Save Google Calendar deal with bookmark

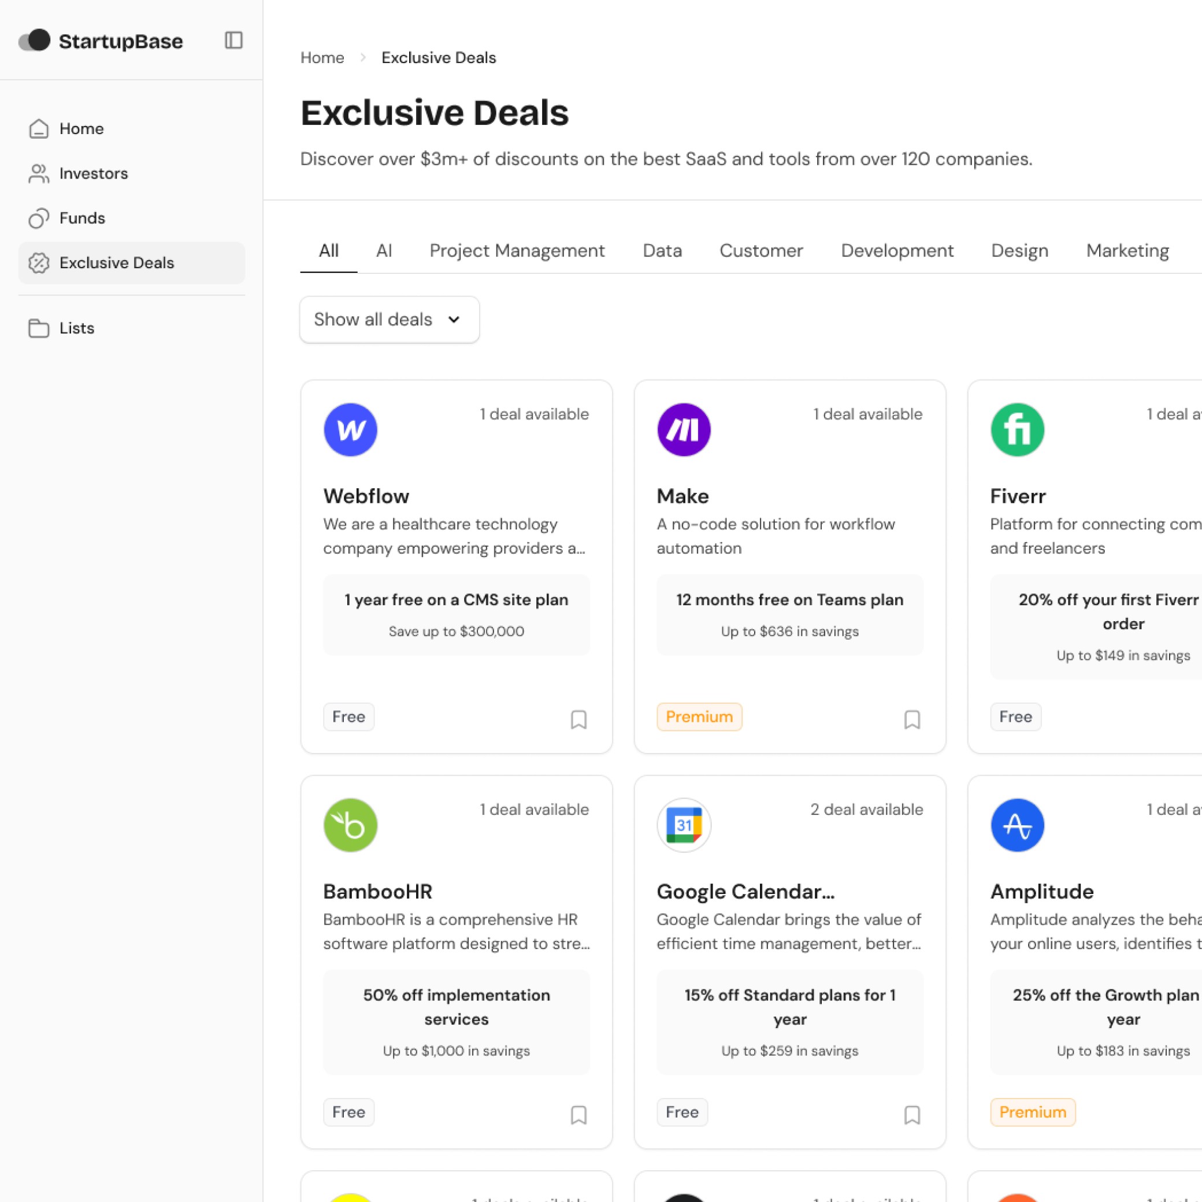point(911,1114)
